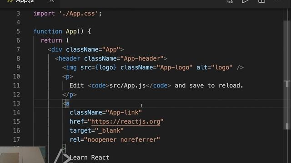Click the 'Learn React' text
Viewport: 291px width, 163px height.
[x=89, y=158]
